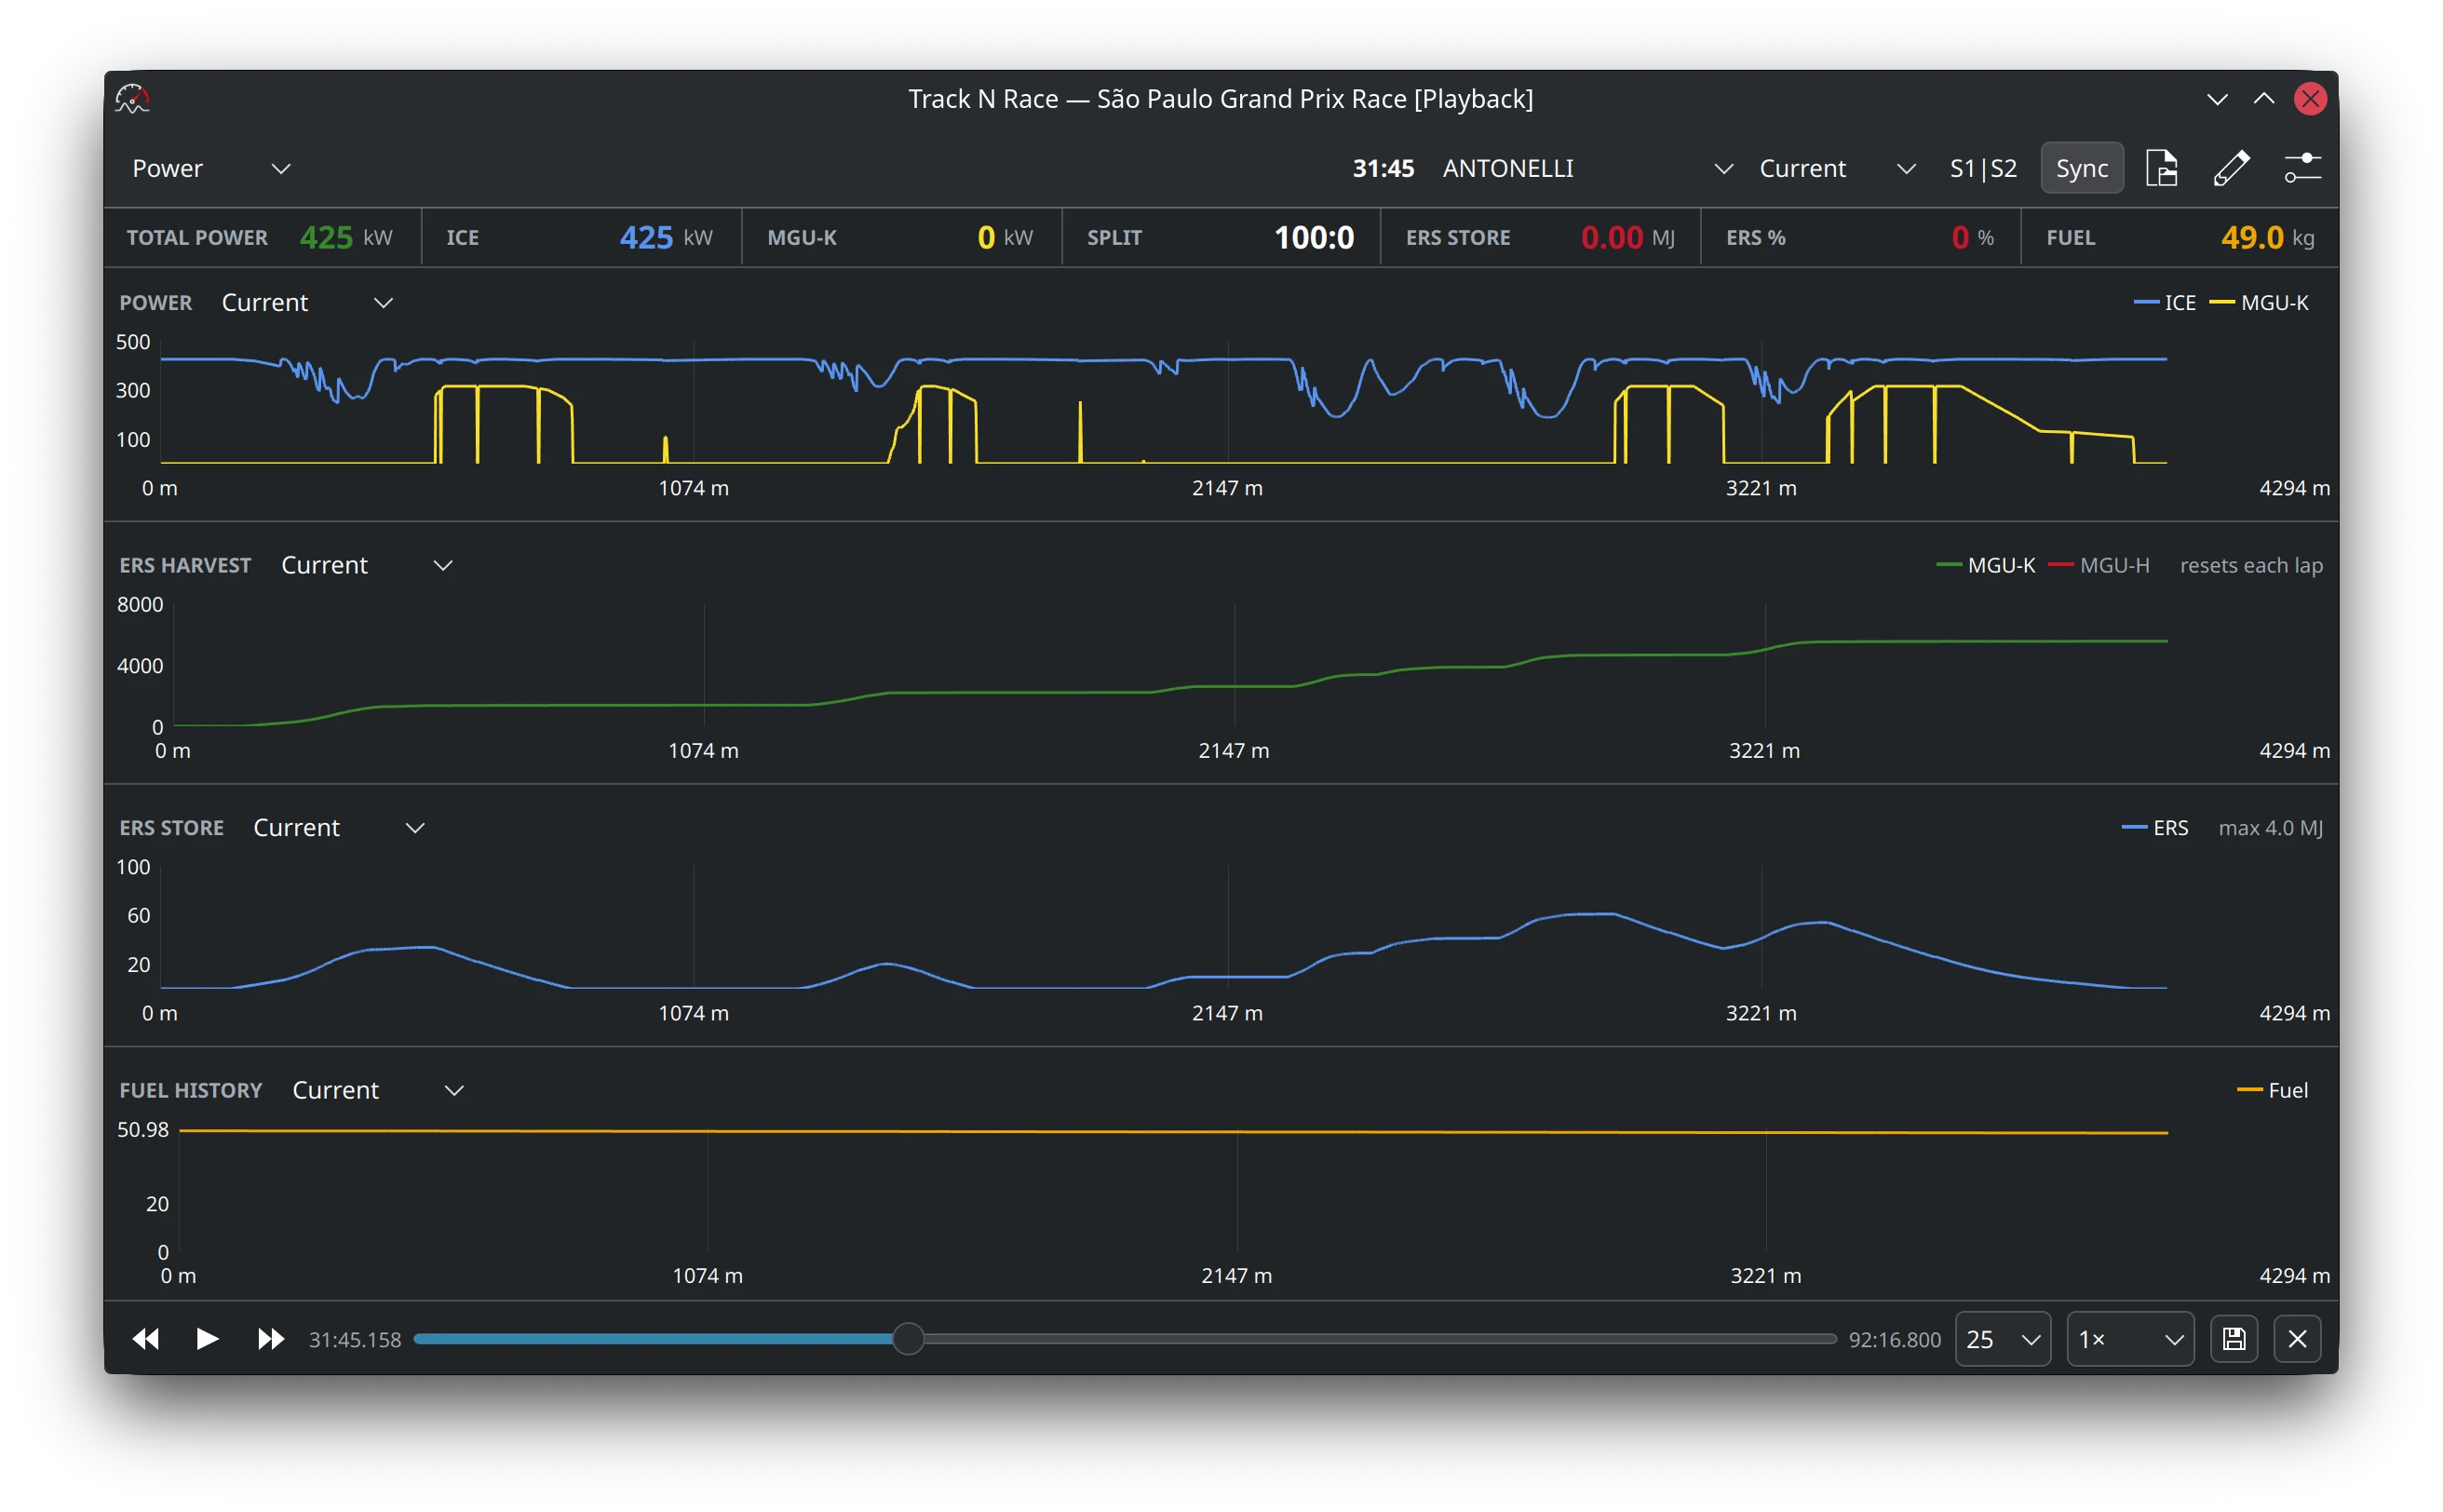Open the Current lap dropdown in toolbar
Screen dimensions: 2443x1512
[1837, 168]
